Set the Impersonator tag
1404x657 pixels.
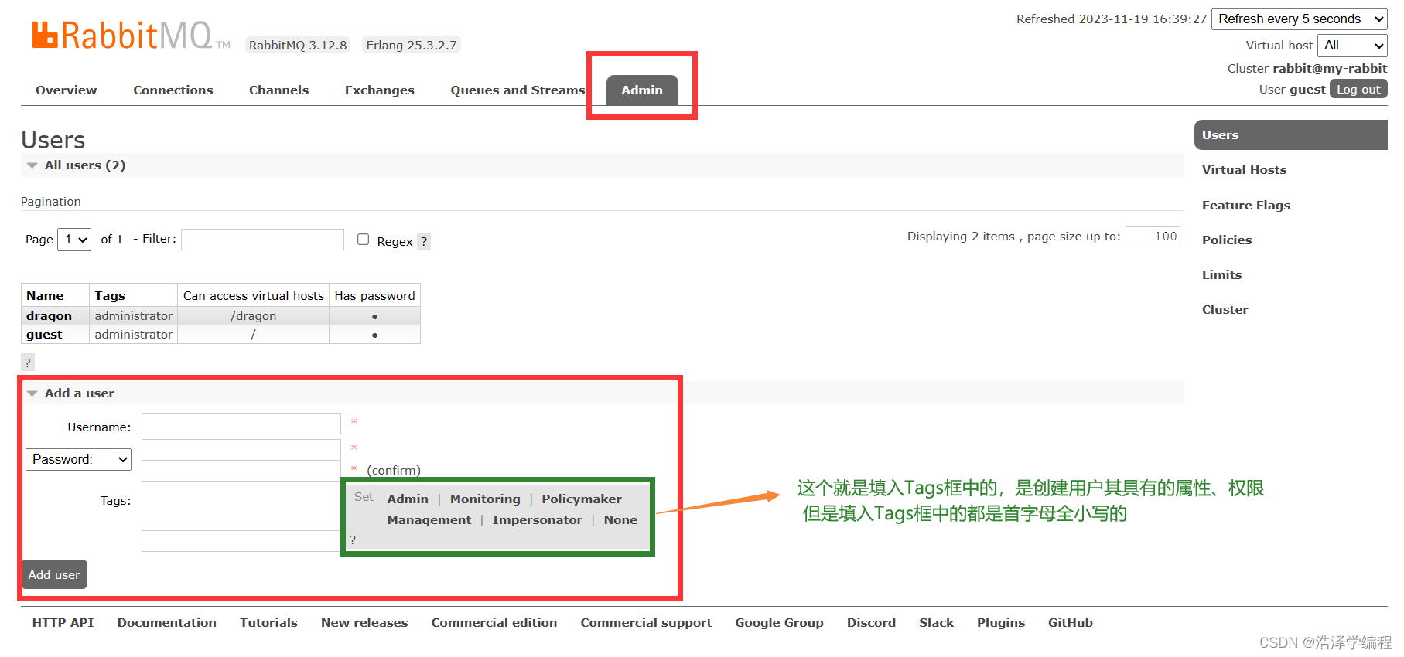538,520
